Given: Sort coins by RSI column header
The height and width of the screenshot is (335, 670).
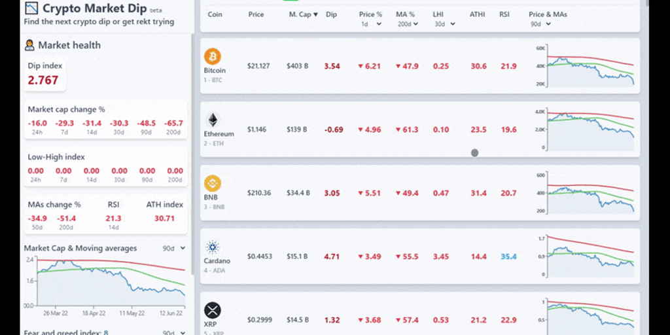Looking at the screenshot, I should click(504, 14).
